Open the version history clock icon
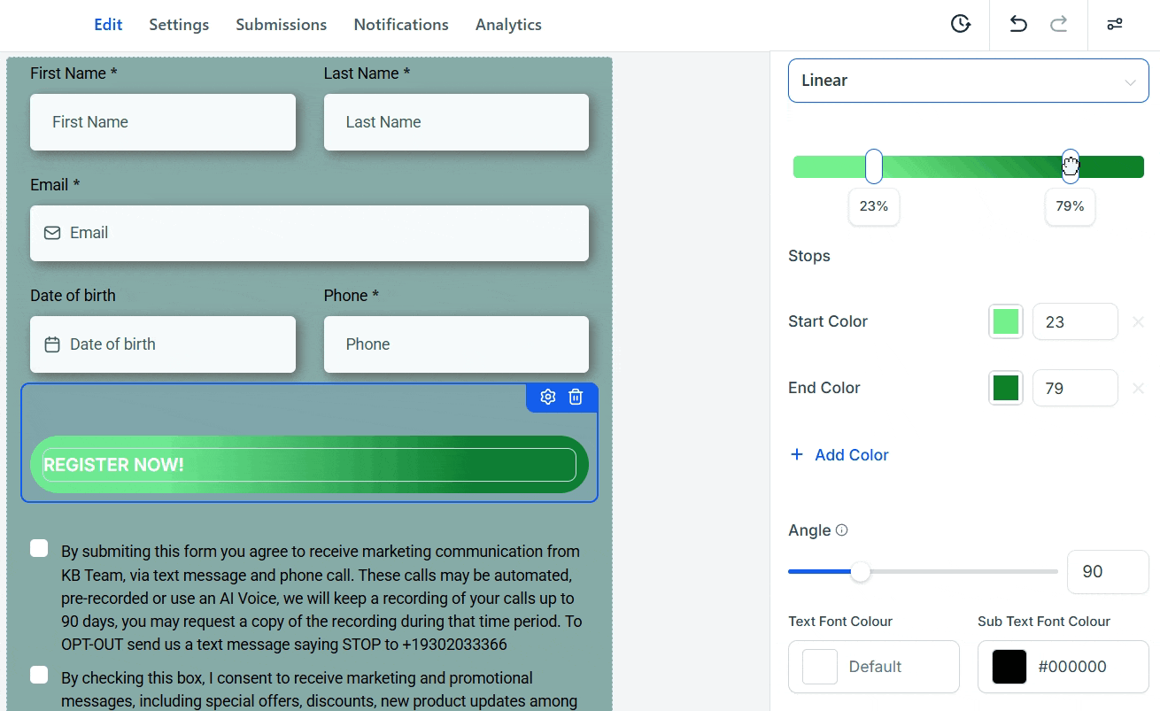 961,24
